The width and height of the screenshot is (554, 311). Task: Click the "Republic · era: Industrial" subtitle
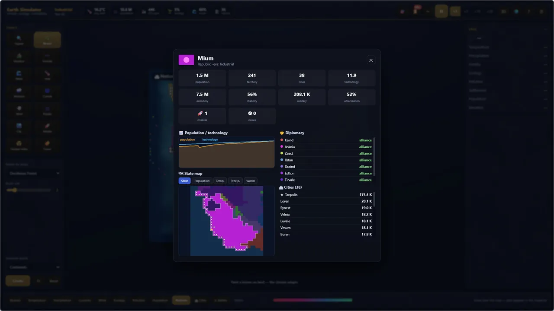pos(216,64)
